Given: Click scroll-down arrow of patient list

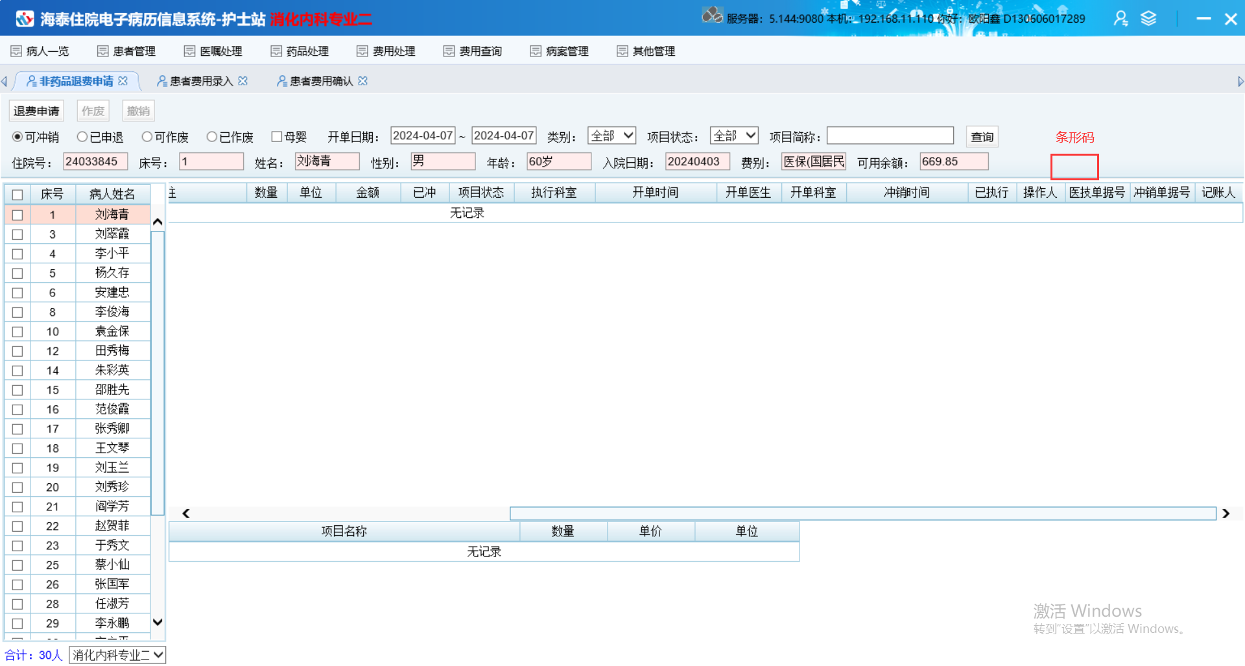Looking at the screenshot, I should click(158, 622).
